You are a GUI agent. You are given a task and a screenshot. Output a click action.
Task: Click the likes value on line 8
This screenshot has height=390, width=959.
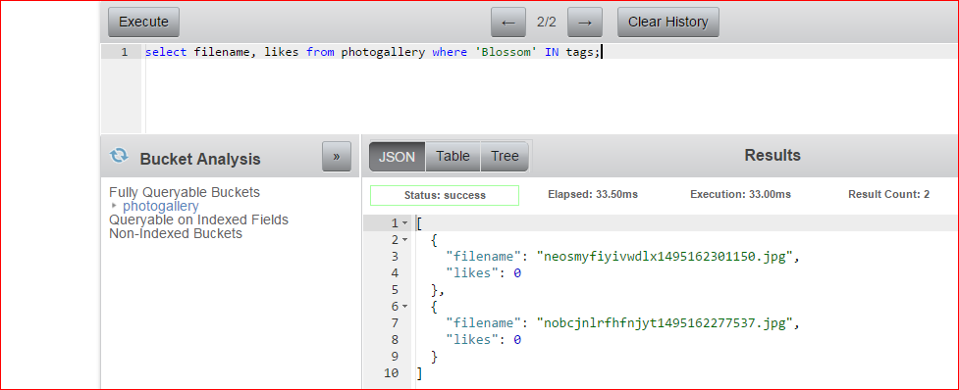(517, 339)
